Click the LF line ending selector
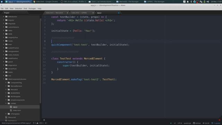 pyautogui.click(x=175, y=123)
